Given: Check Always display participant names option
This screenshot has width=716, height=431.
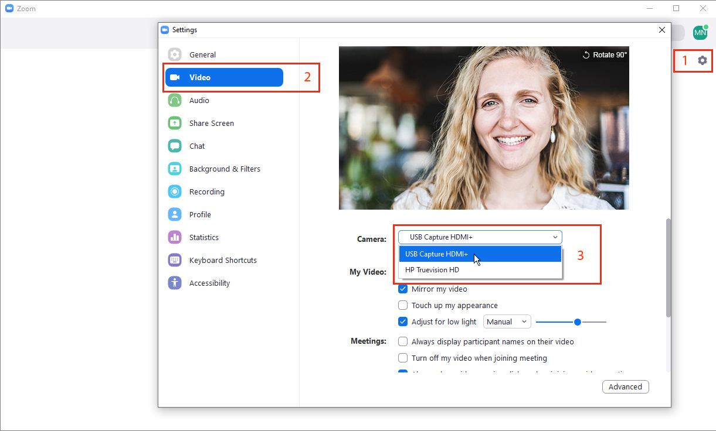Looking at the screenshot, I should [x=403, y=341].
